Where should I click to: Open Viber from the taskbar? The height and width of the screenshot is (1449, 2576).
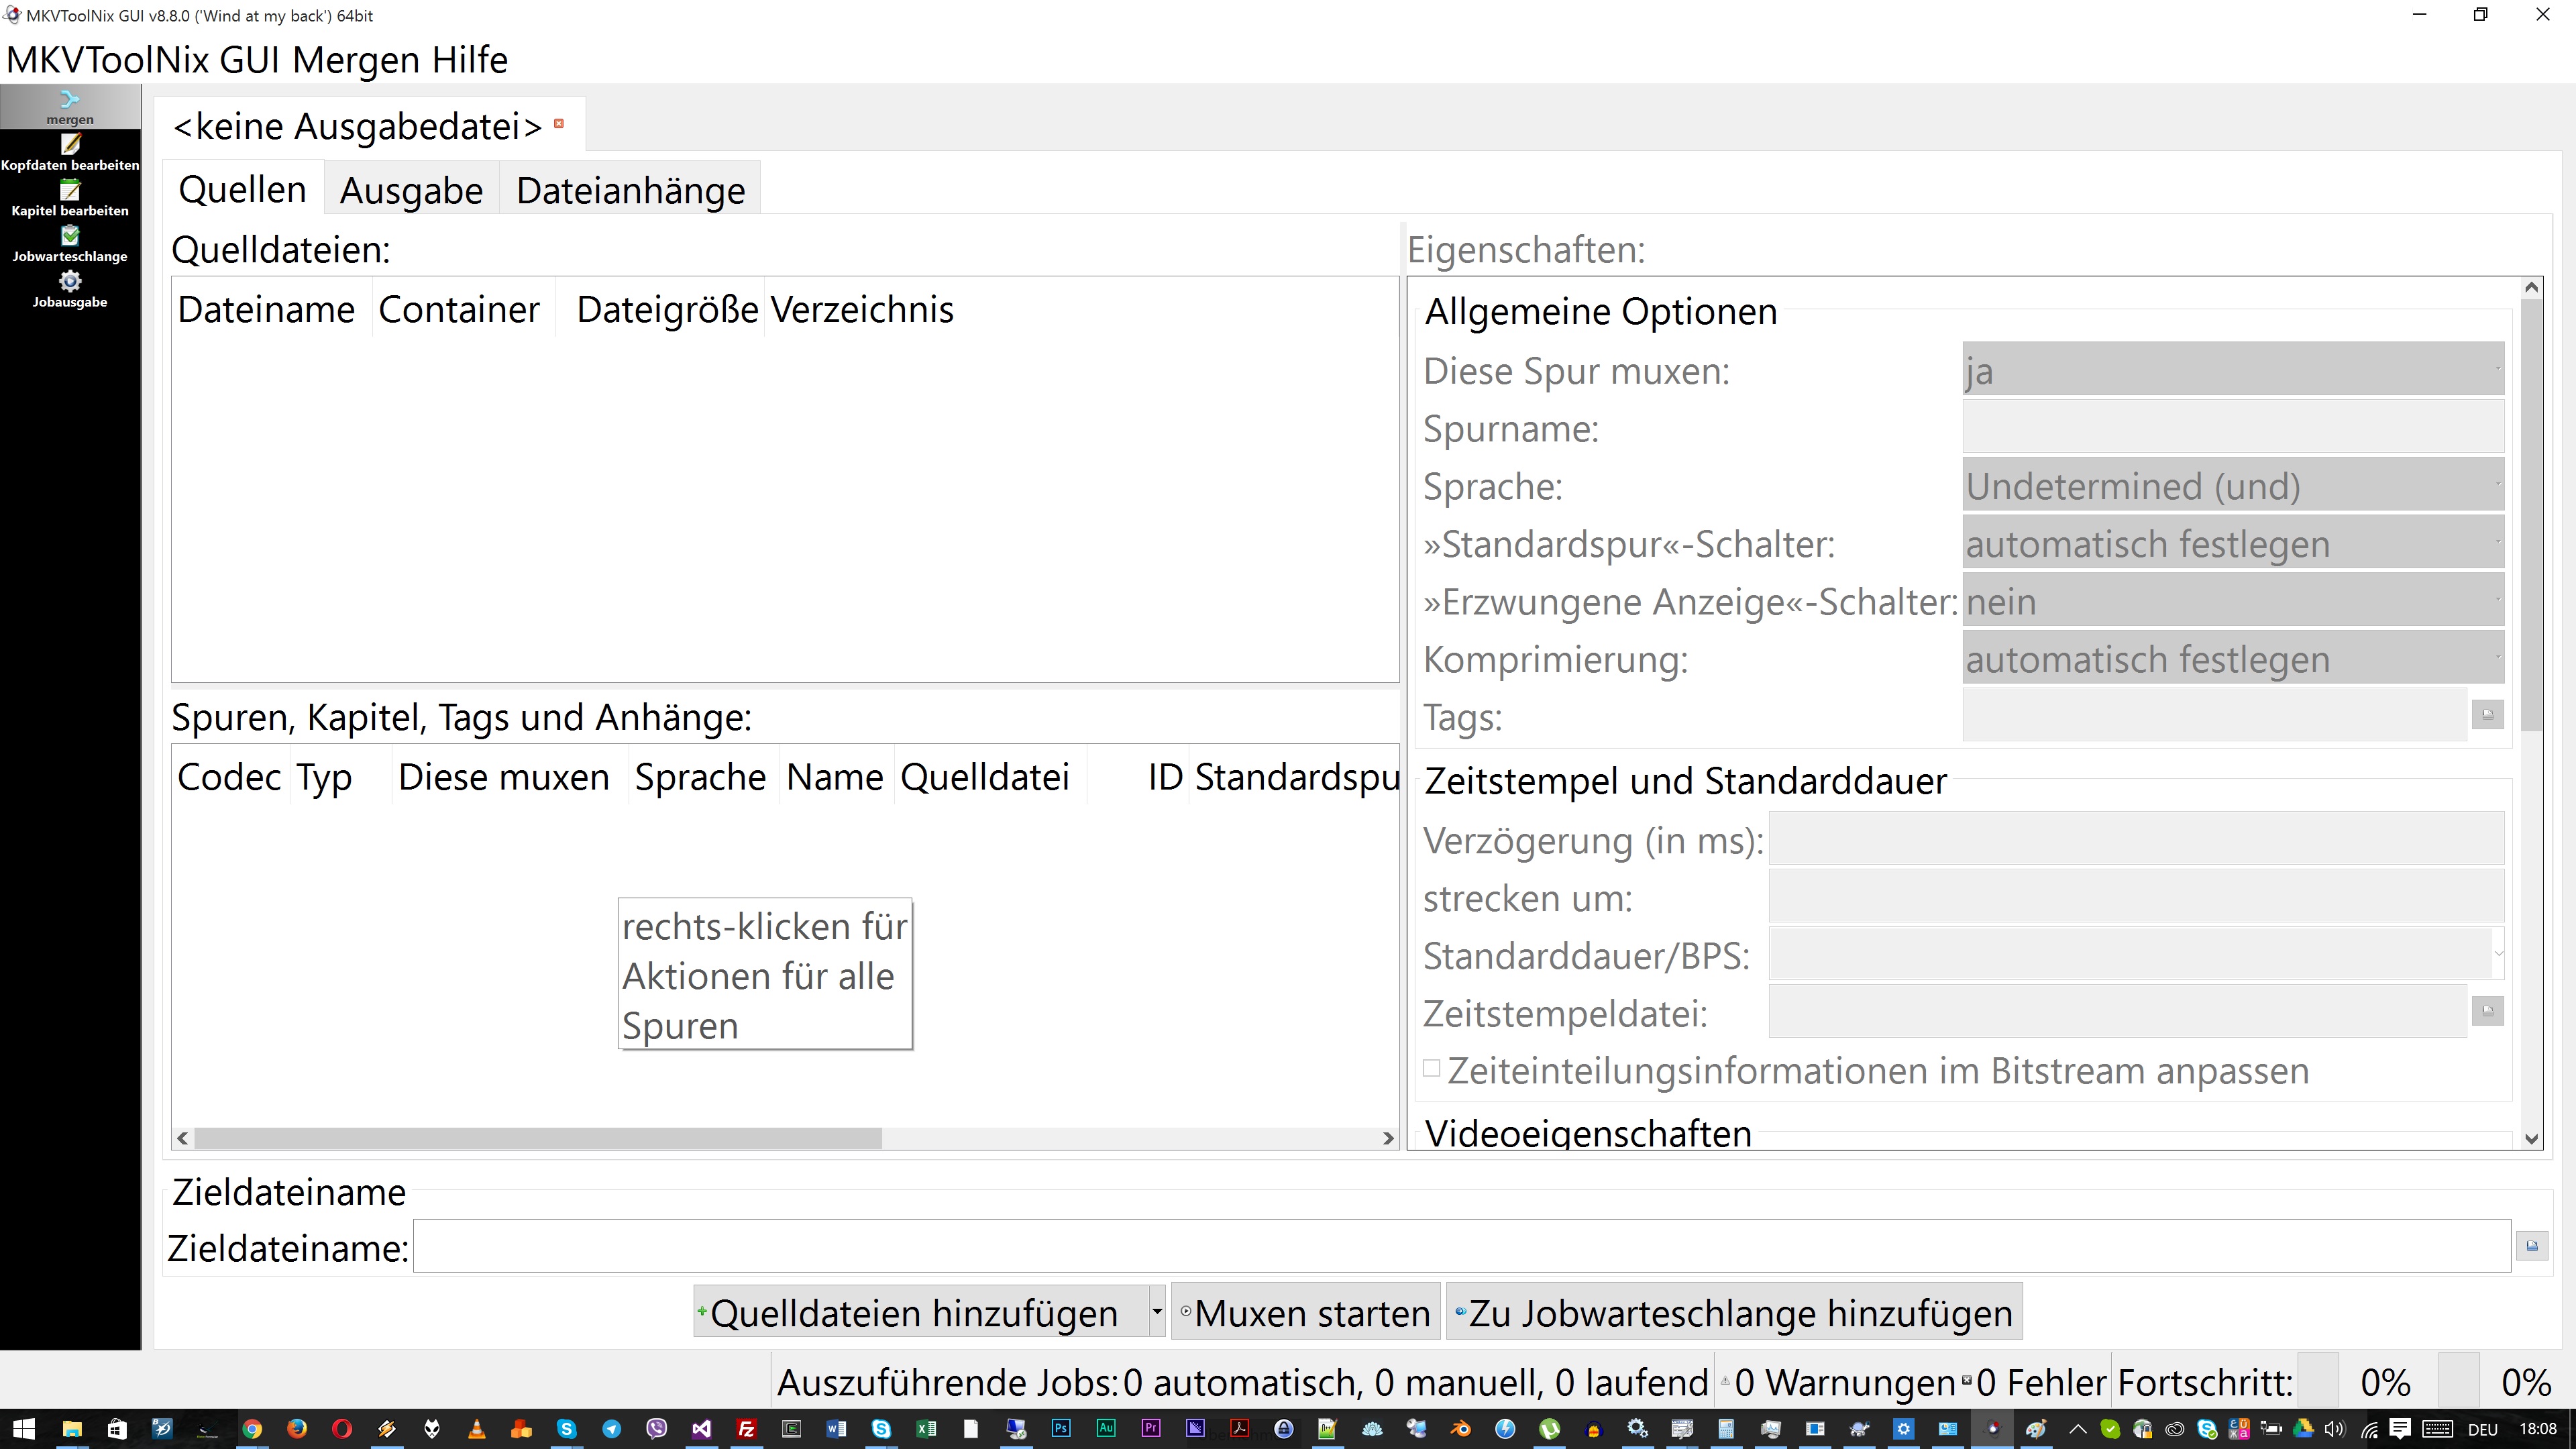pos(656,1429)
